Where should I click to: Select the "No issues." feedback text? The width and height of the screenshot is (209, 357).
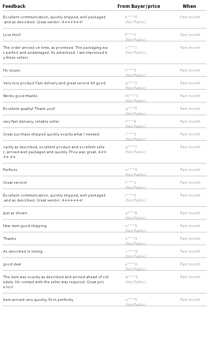12,70
